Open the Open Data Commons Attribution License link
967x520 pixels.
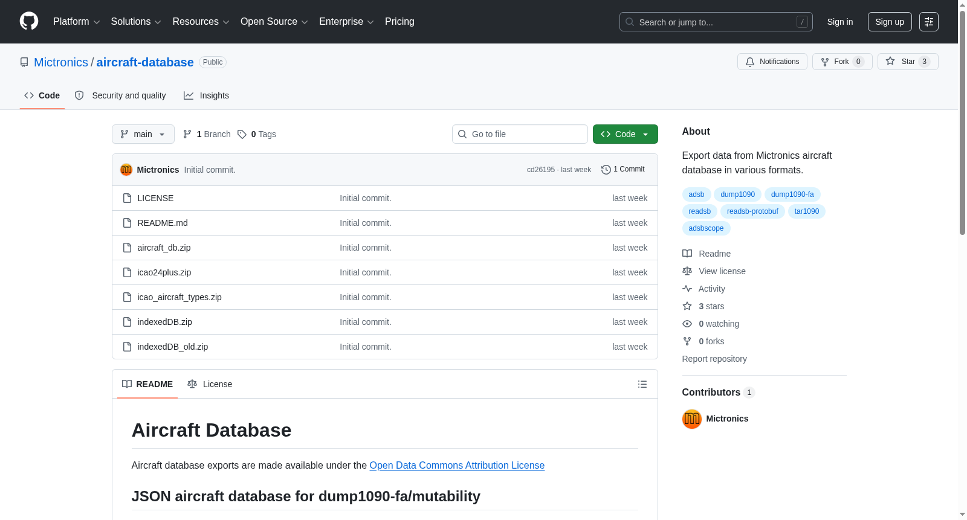pyautogui.click(x=457, y=466)
